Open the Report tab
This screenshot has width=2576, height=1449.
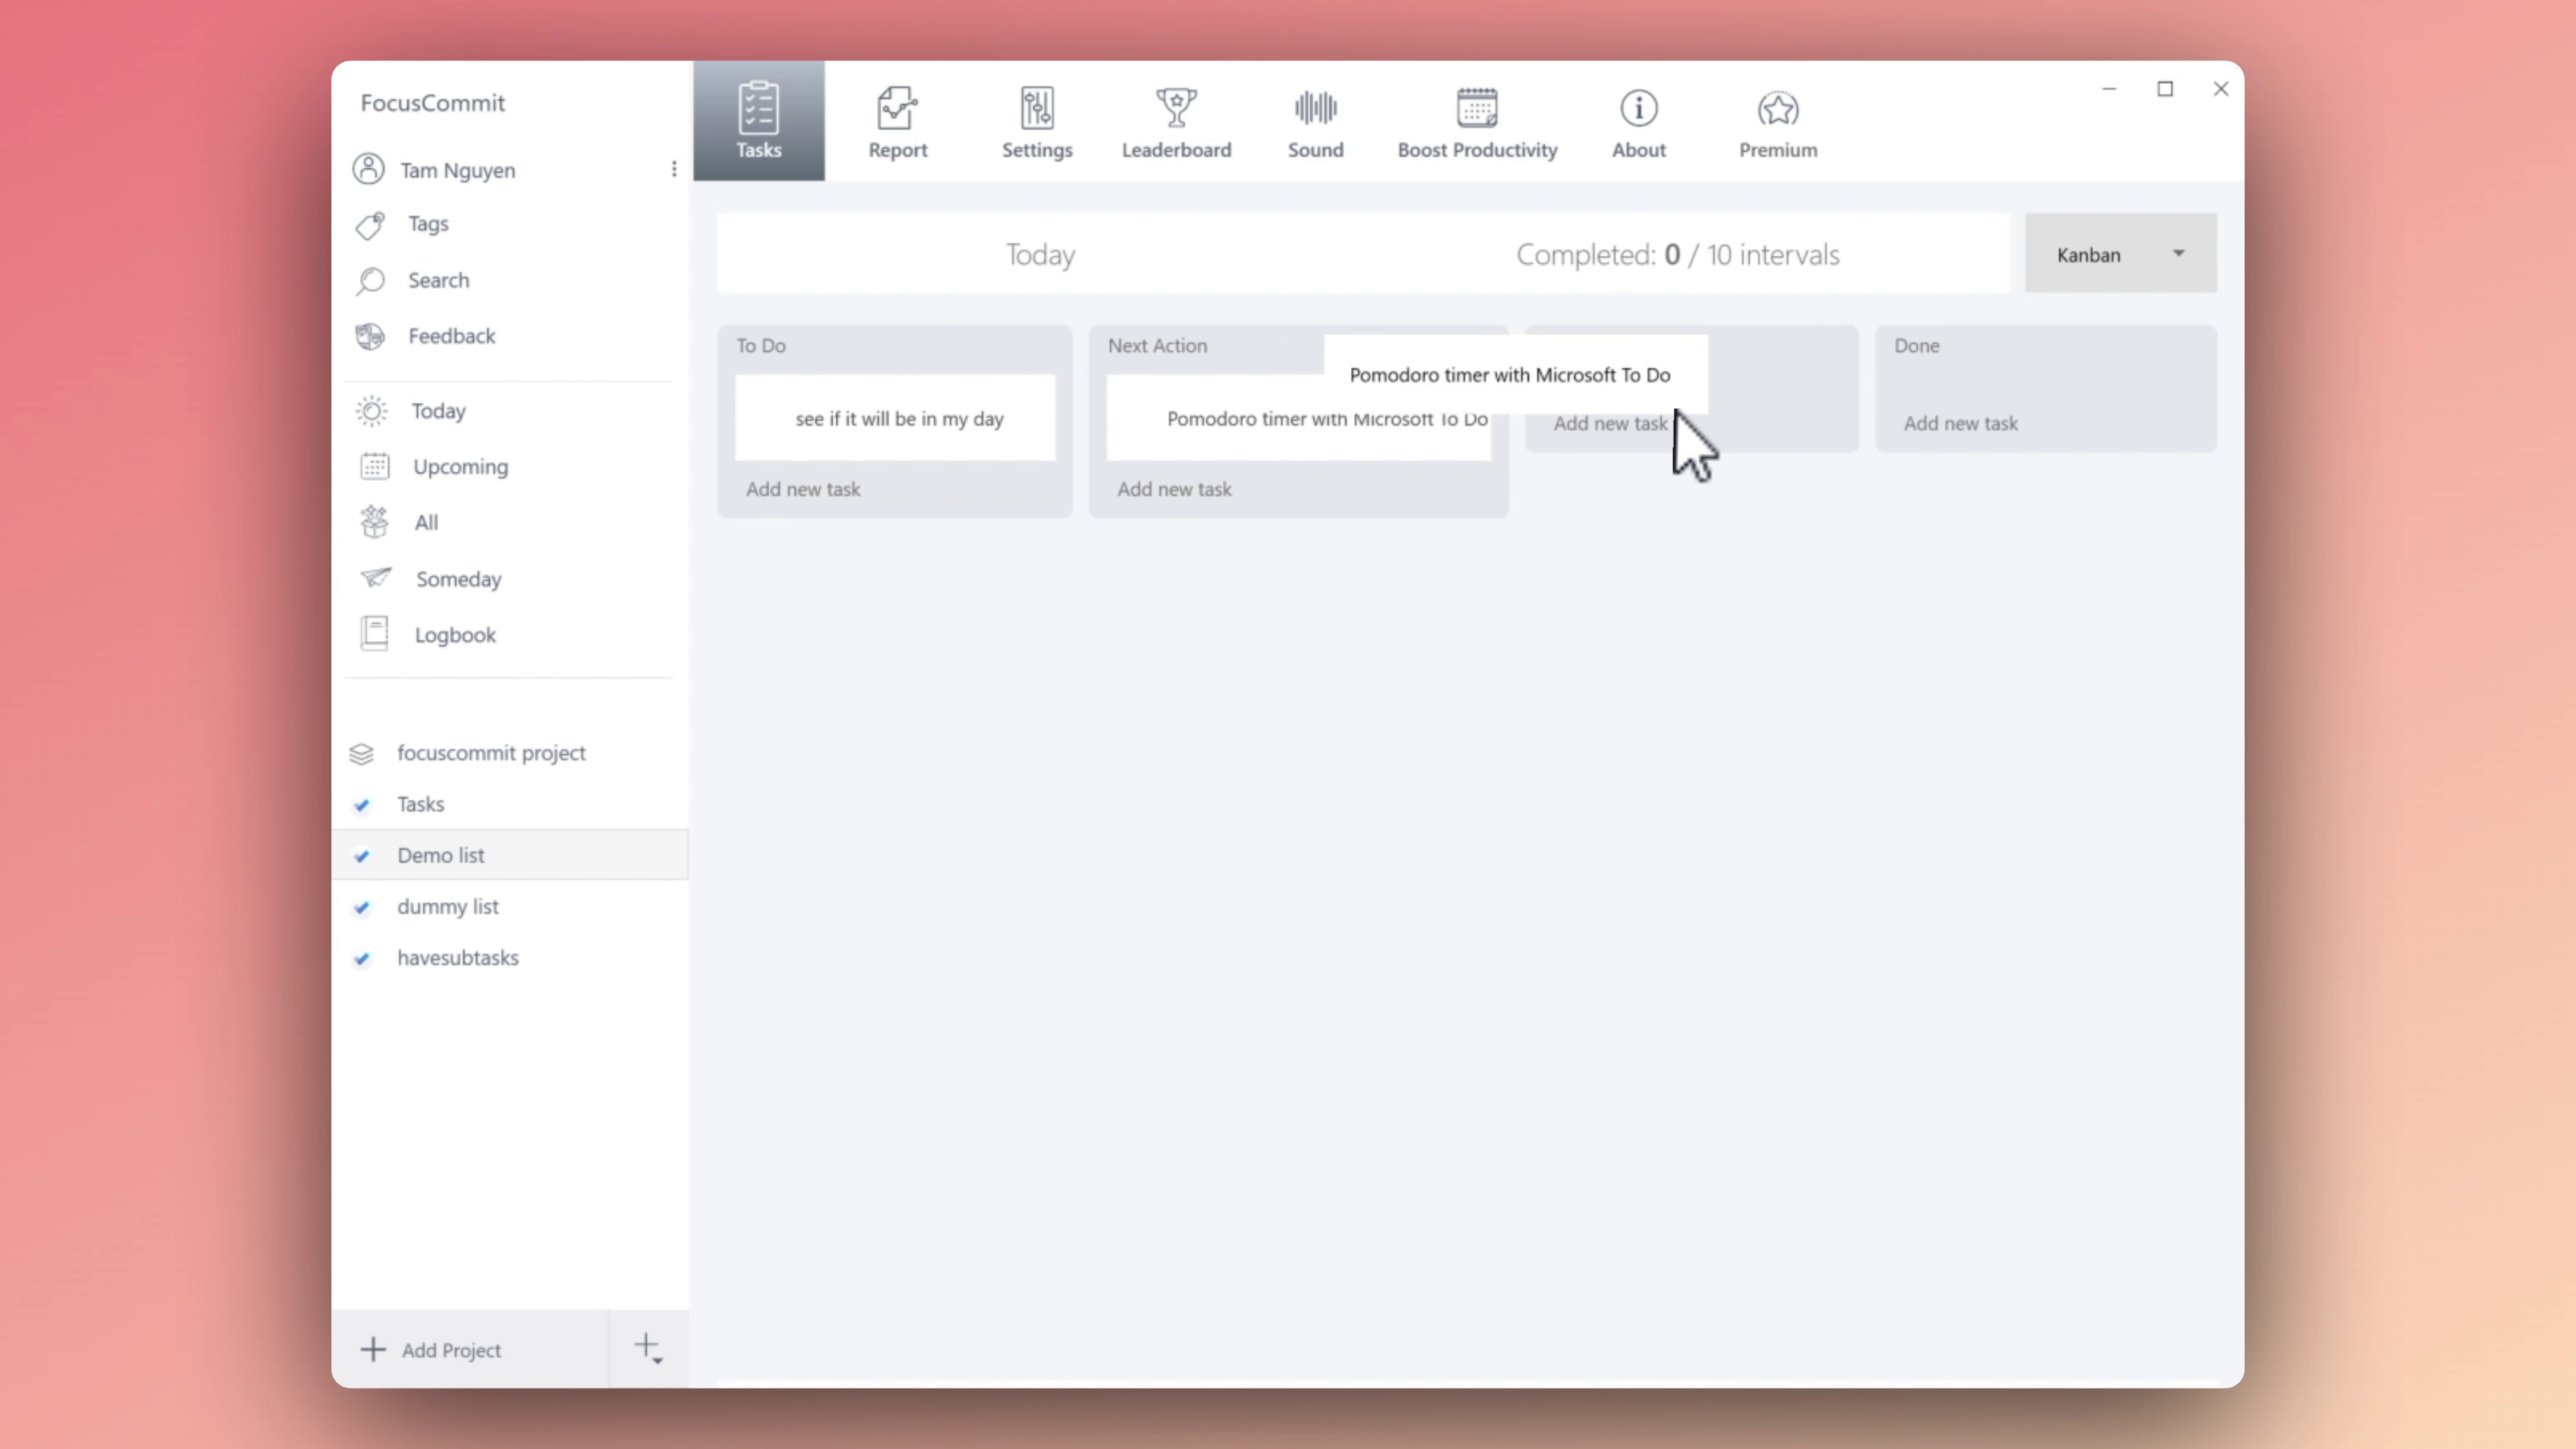(897, 121)
